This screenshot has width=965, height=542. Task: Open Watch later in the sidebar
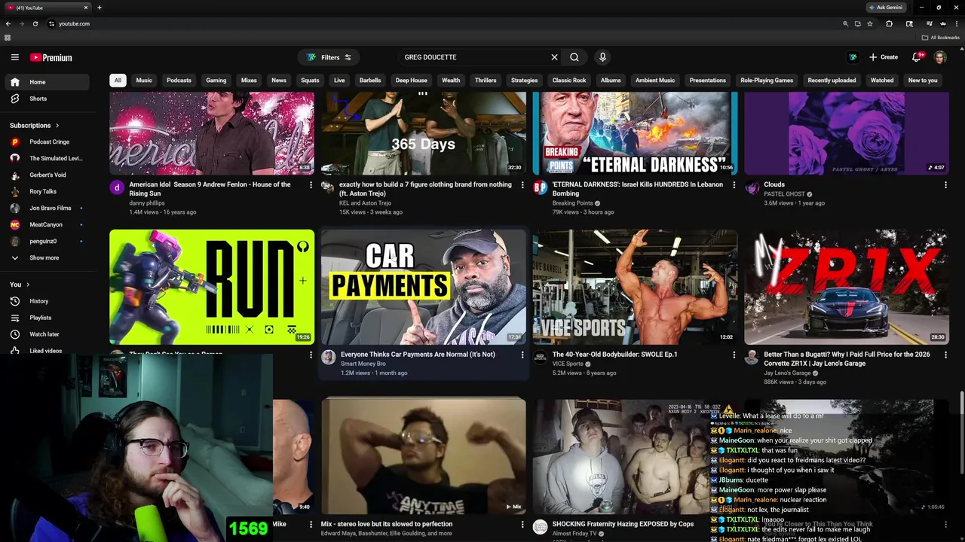(x=47, y=334)
